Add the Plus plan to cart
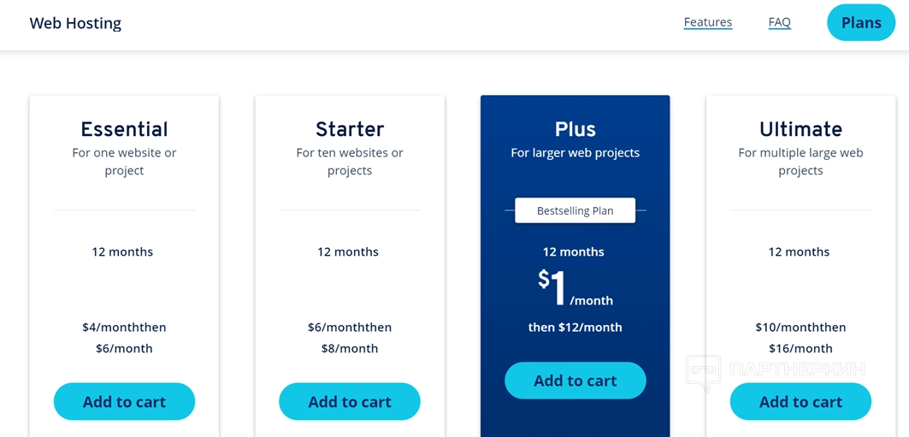909x437 pixels. [x=575, y=381]
